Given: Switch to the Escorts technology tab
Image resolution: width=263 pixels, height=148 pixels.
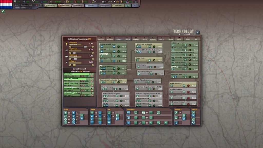Looking at the screenshot, I should [x=118, y=39].
